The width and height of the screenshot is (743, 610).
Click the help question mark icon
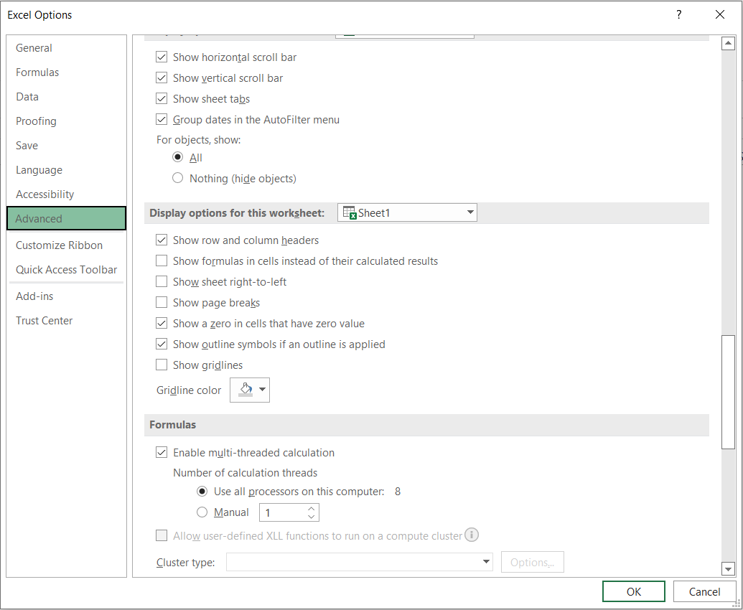coord(678,14)
